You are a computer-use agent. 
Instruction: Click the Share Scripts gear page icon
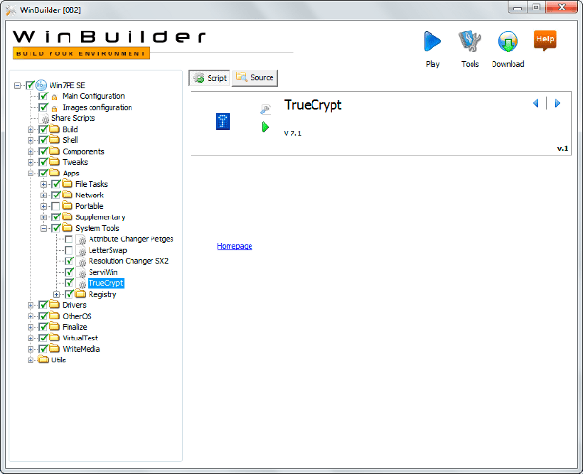click(x=44, y=118)
